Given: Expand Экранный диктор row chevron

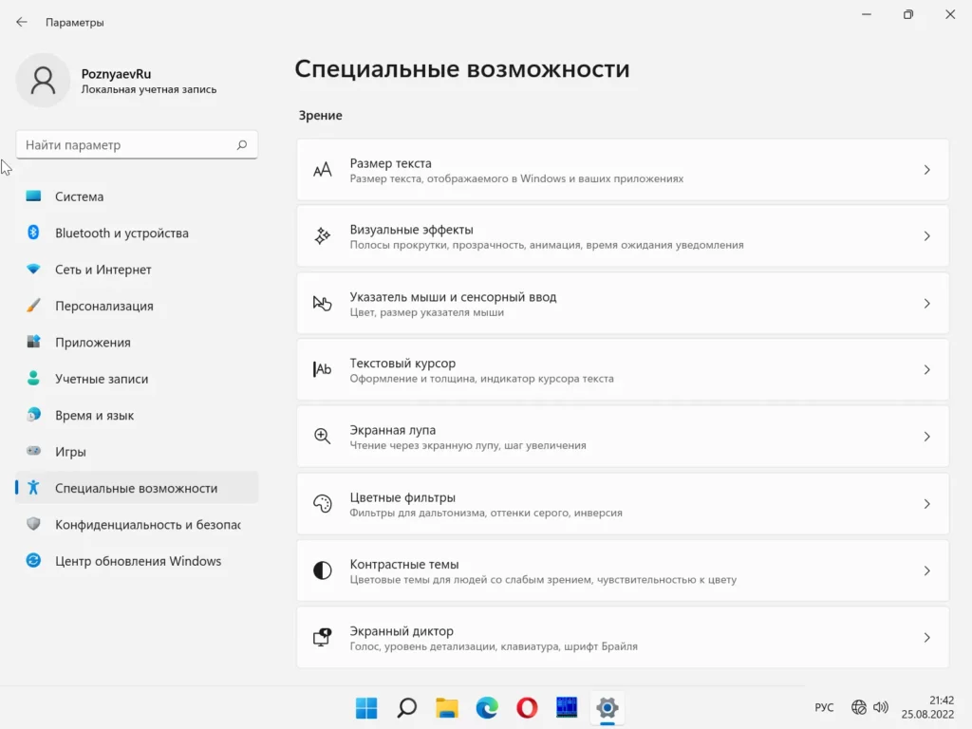Looking at the screenshot, I should (x=926, y=638).
